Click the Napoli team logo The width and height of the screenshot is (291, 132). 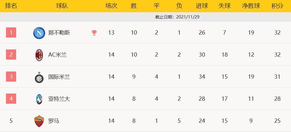pos(39,33)
